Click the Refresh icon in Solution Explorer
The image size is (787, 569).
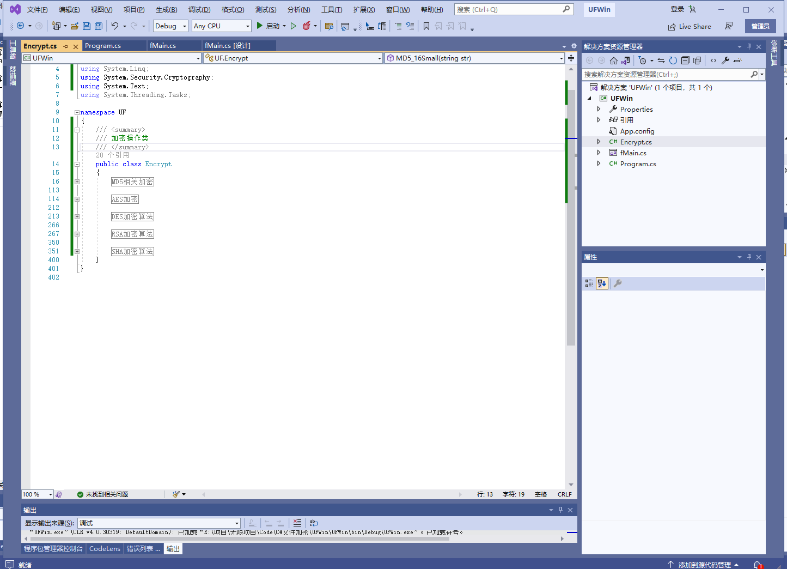(673, 60)
